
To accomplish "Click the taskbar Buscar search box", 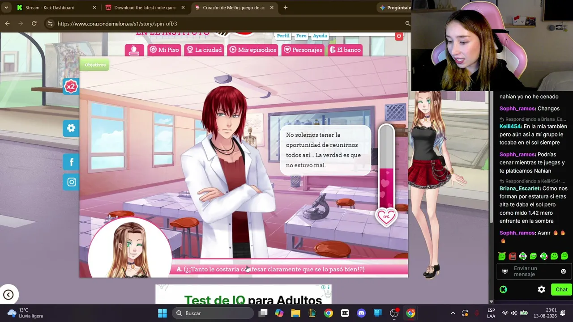I will tap(213, 313).
